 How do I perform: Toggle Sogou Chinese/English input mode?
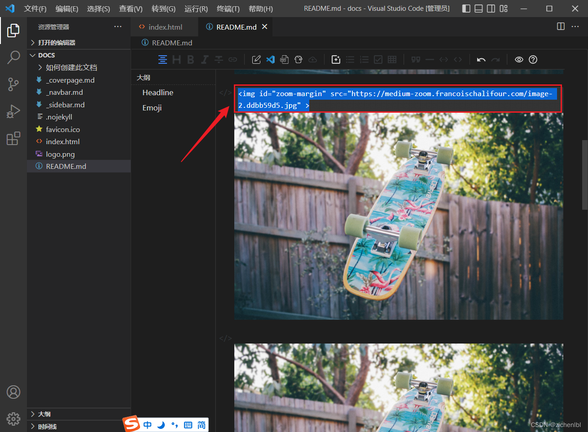click(x=147, y=425)
